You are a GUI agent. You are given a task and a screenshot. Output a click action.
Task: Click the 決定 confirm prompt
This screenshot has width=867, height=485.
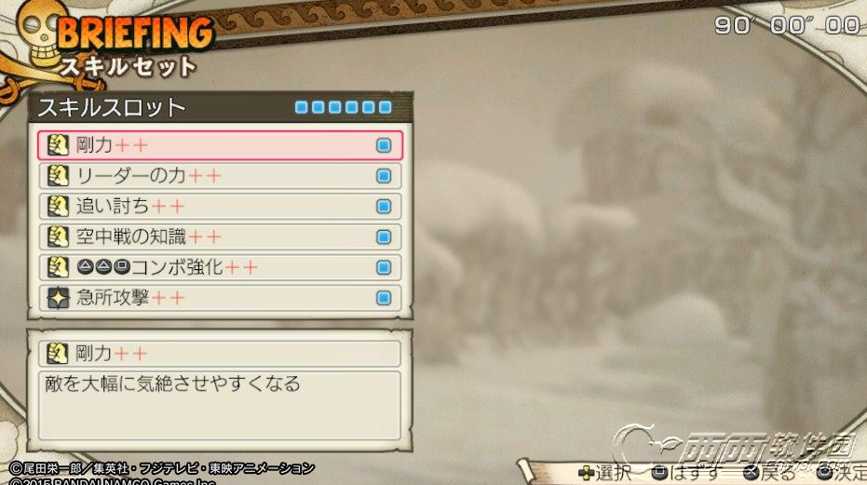click(841, 473)
